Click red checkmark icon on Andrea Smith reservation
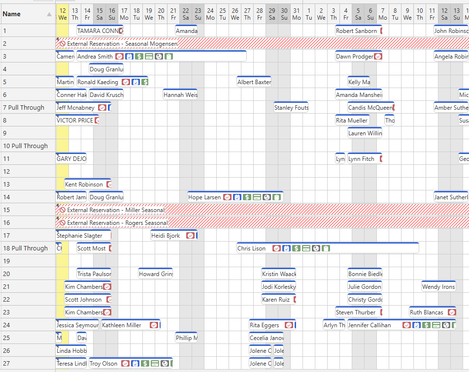The height and width of the screenshot is (372, 469). point(119,57)
